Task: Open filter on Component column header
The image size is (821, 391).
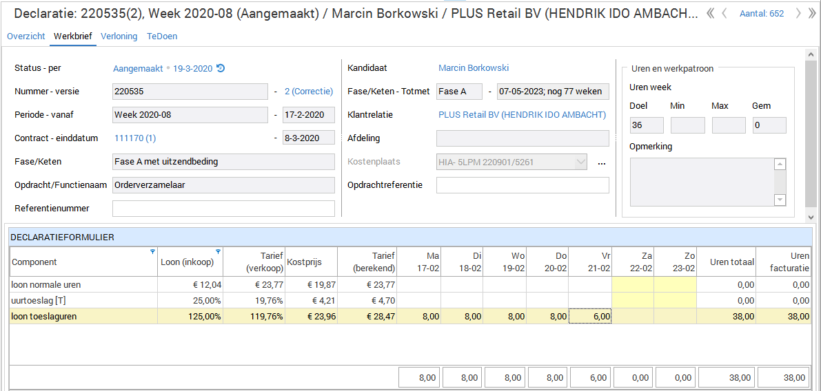Action: (153, 252)
